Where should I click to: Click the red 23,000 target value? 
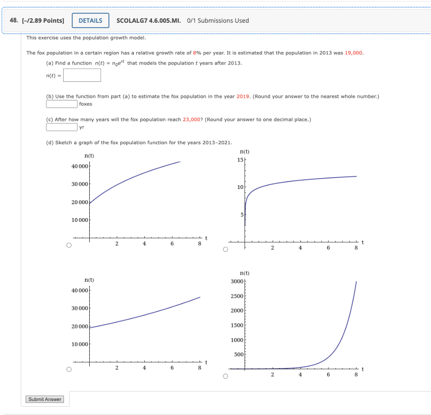[x=192, y=119]
